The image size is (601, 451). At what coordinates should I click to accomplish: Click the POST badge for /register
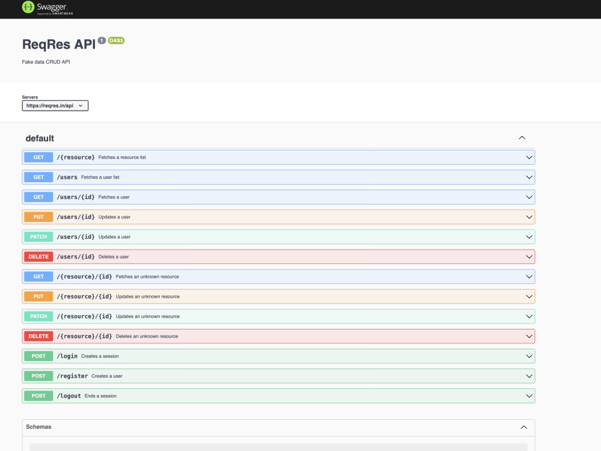[38, 376]
